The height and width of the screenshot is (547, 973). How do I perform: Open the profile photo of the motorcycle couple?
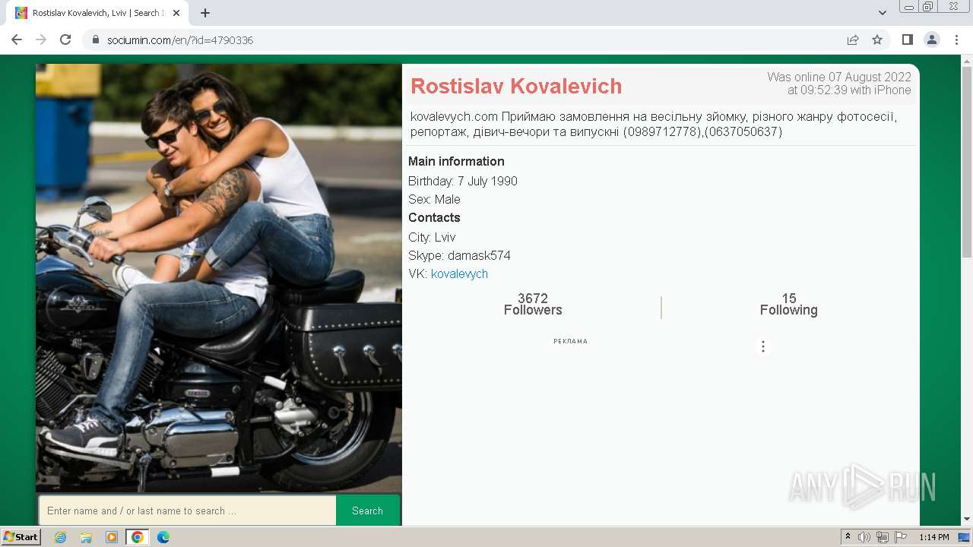219,278
